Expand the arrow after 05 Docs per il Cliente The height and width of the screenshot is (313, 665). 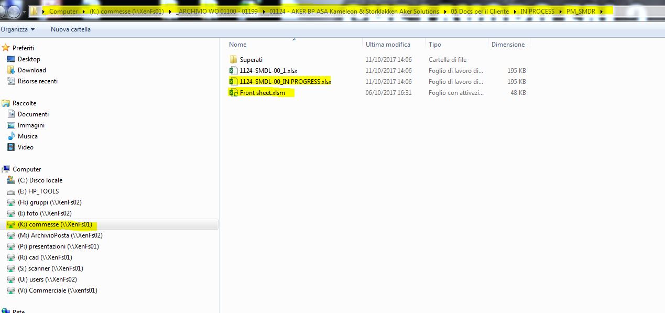pyautogui.click(x=515, y=12)
